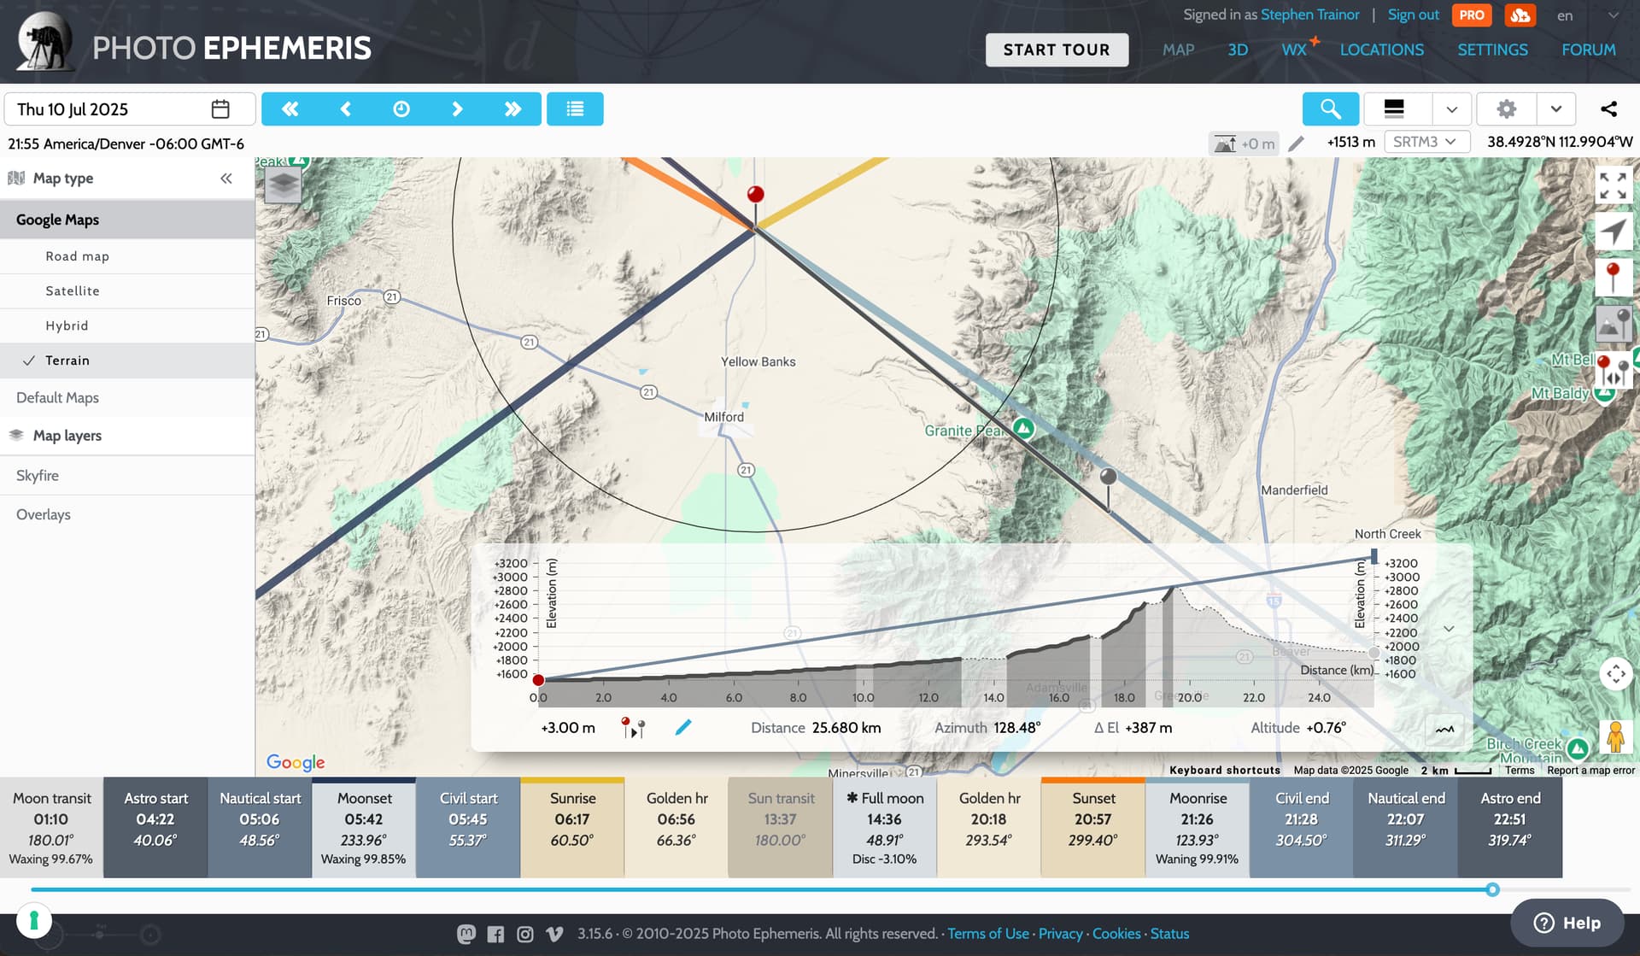Screen dimensions: 1640x956
Task: Open the Overlays section
Action: (127, 514)
